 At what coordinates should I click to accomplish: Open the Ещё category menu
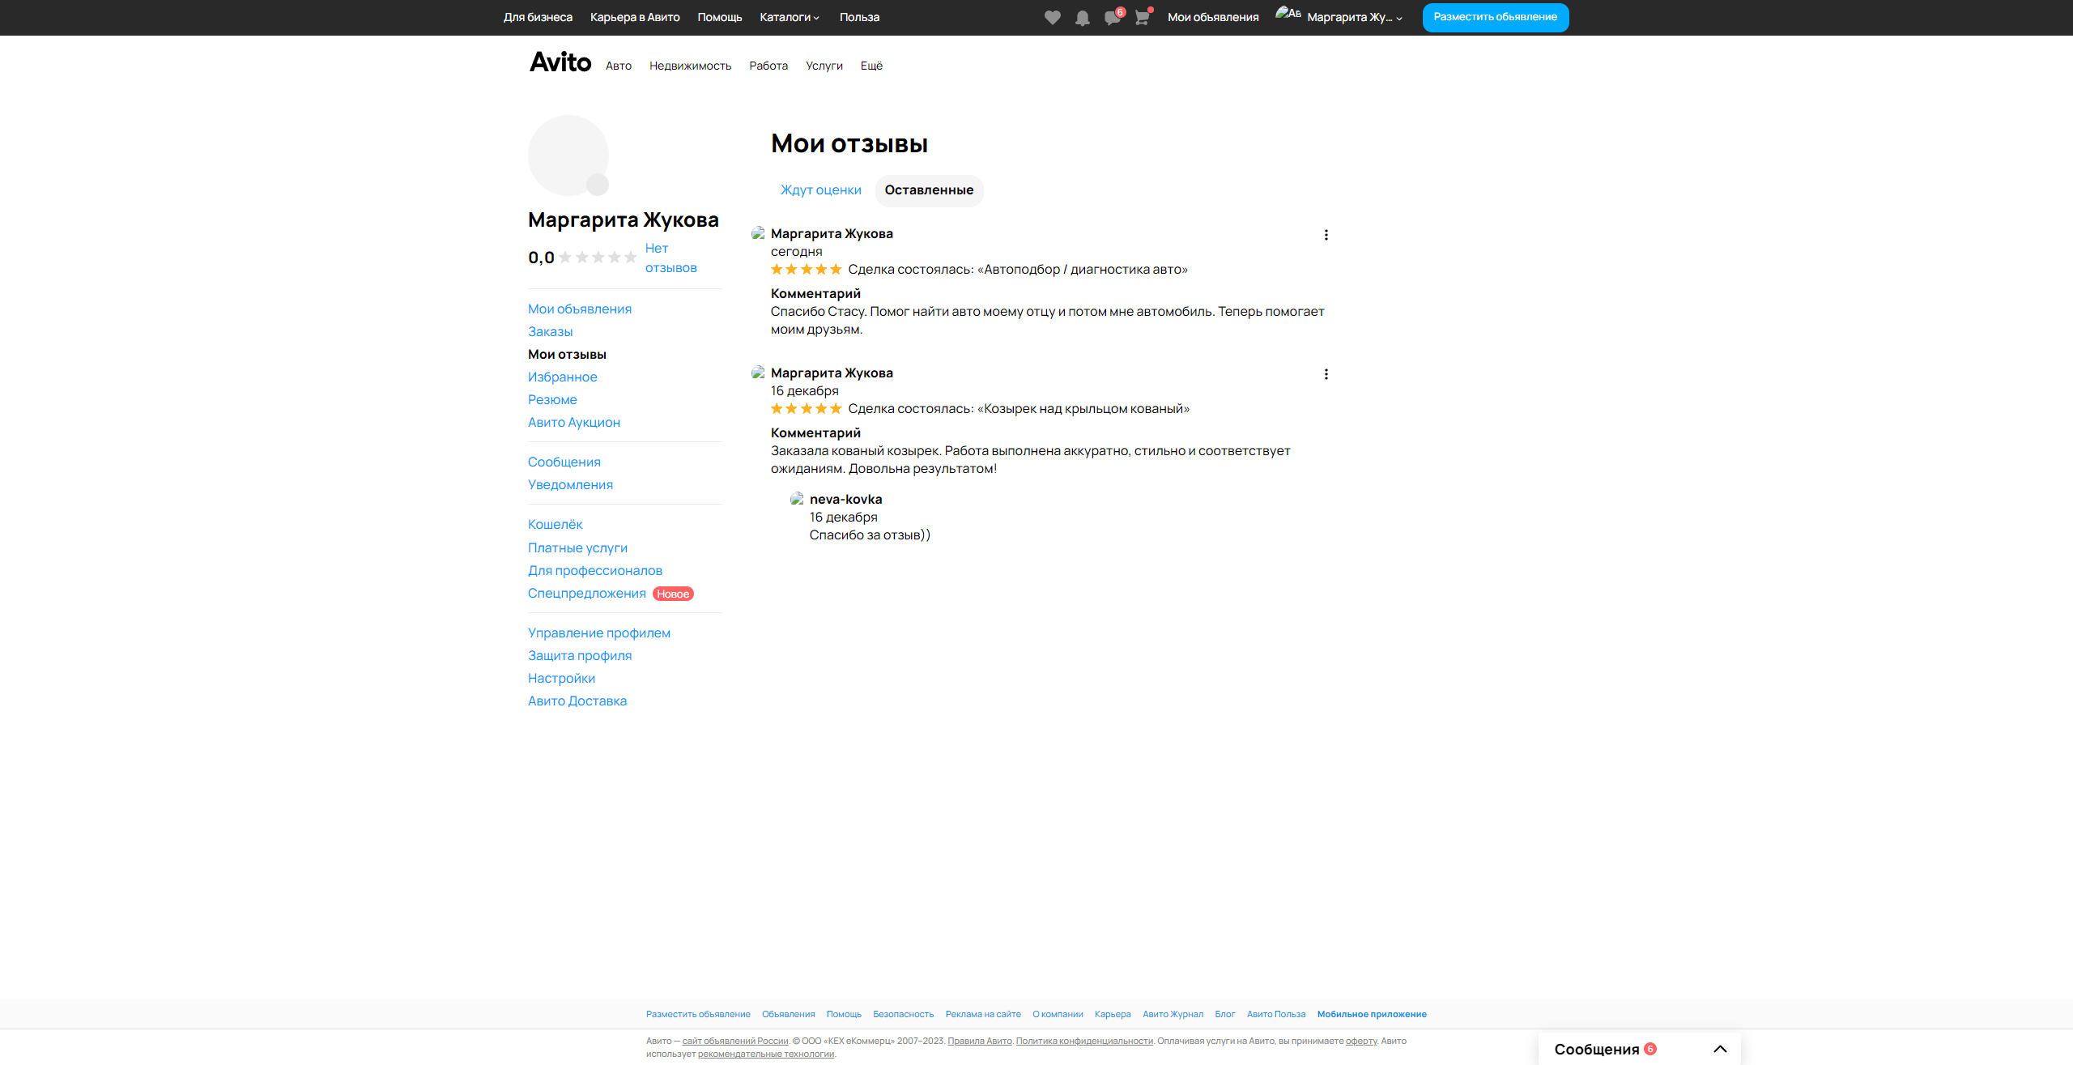871,66
